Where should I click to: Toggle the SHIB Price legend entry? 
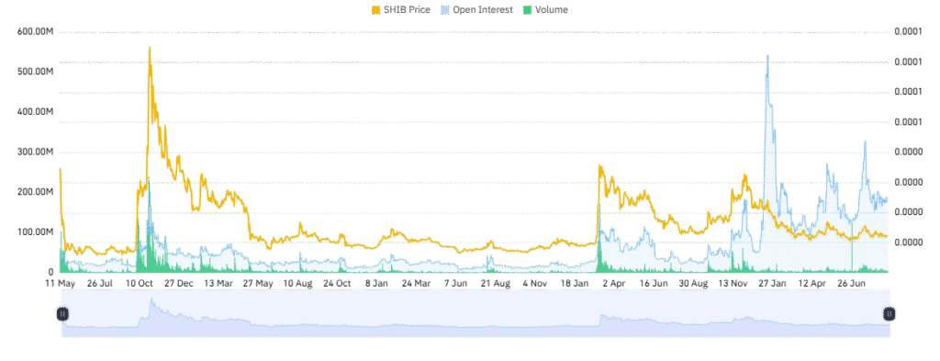pos(401,9)
